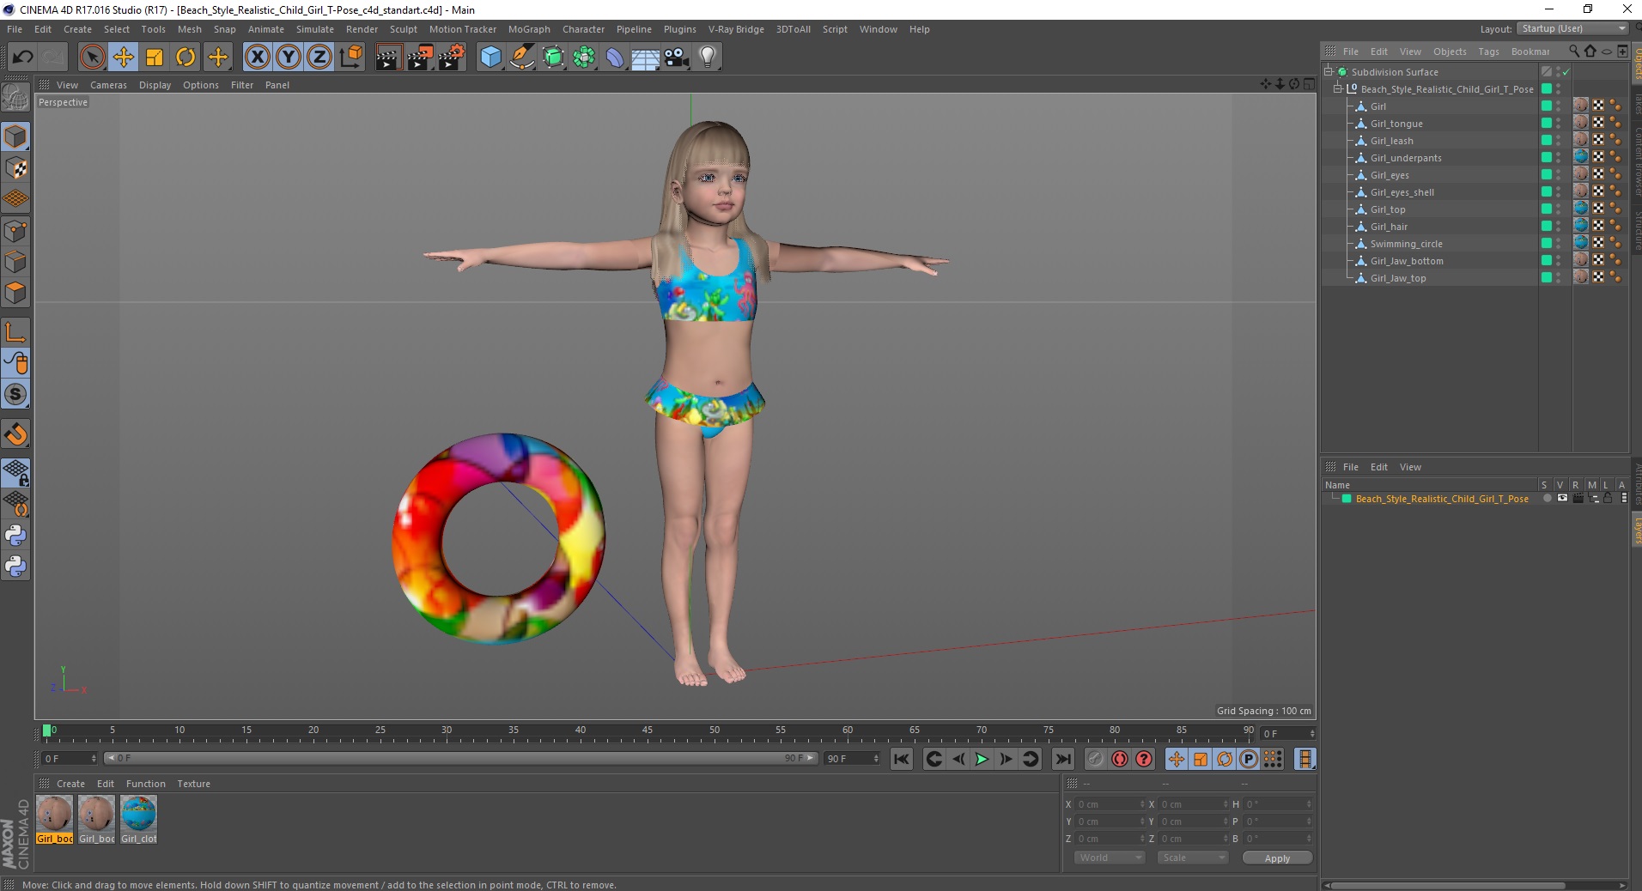
Task: Add a Cube primitive object
Action: (x=490, y=58)
